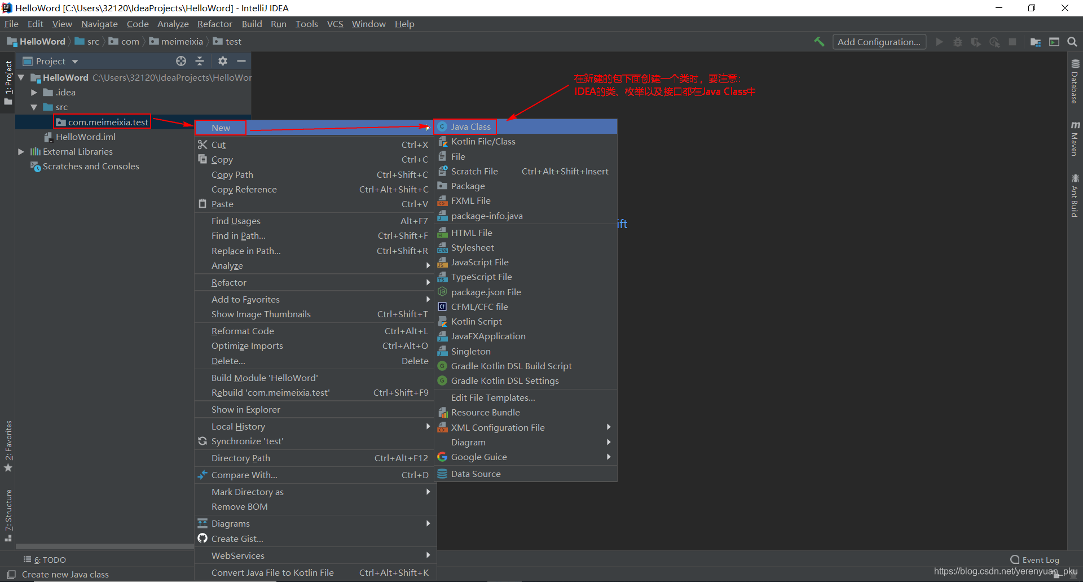Choose New in context menu
Screen dimensions: 1083x582
click(315, 128)
